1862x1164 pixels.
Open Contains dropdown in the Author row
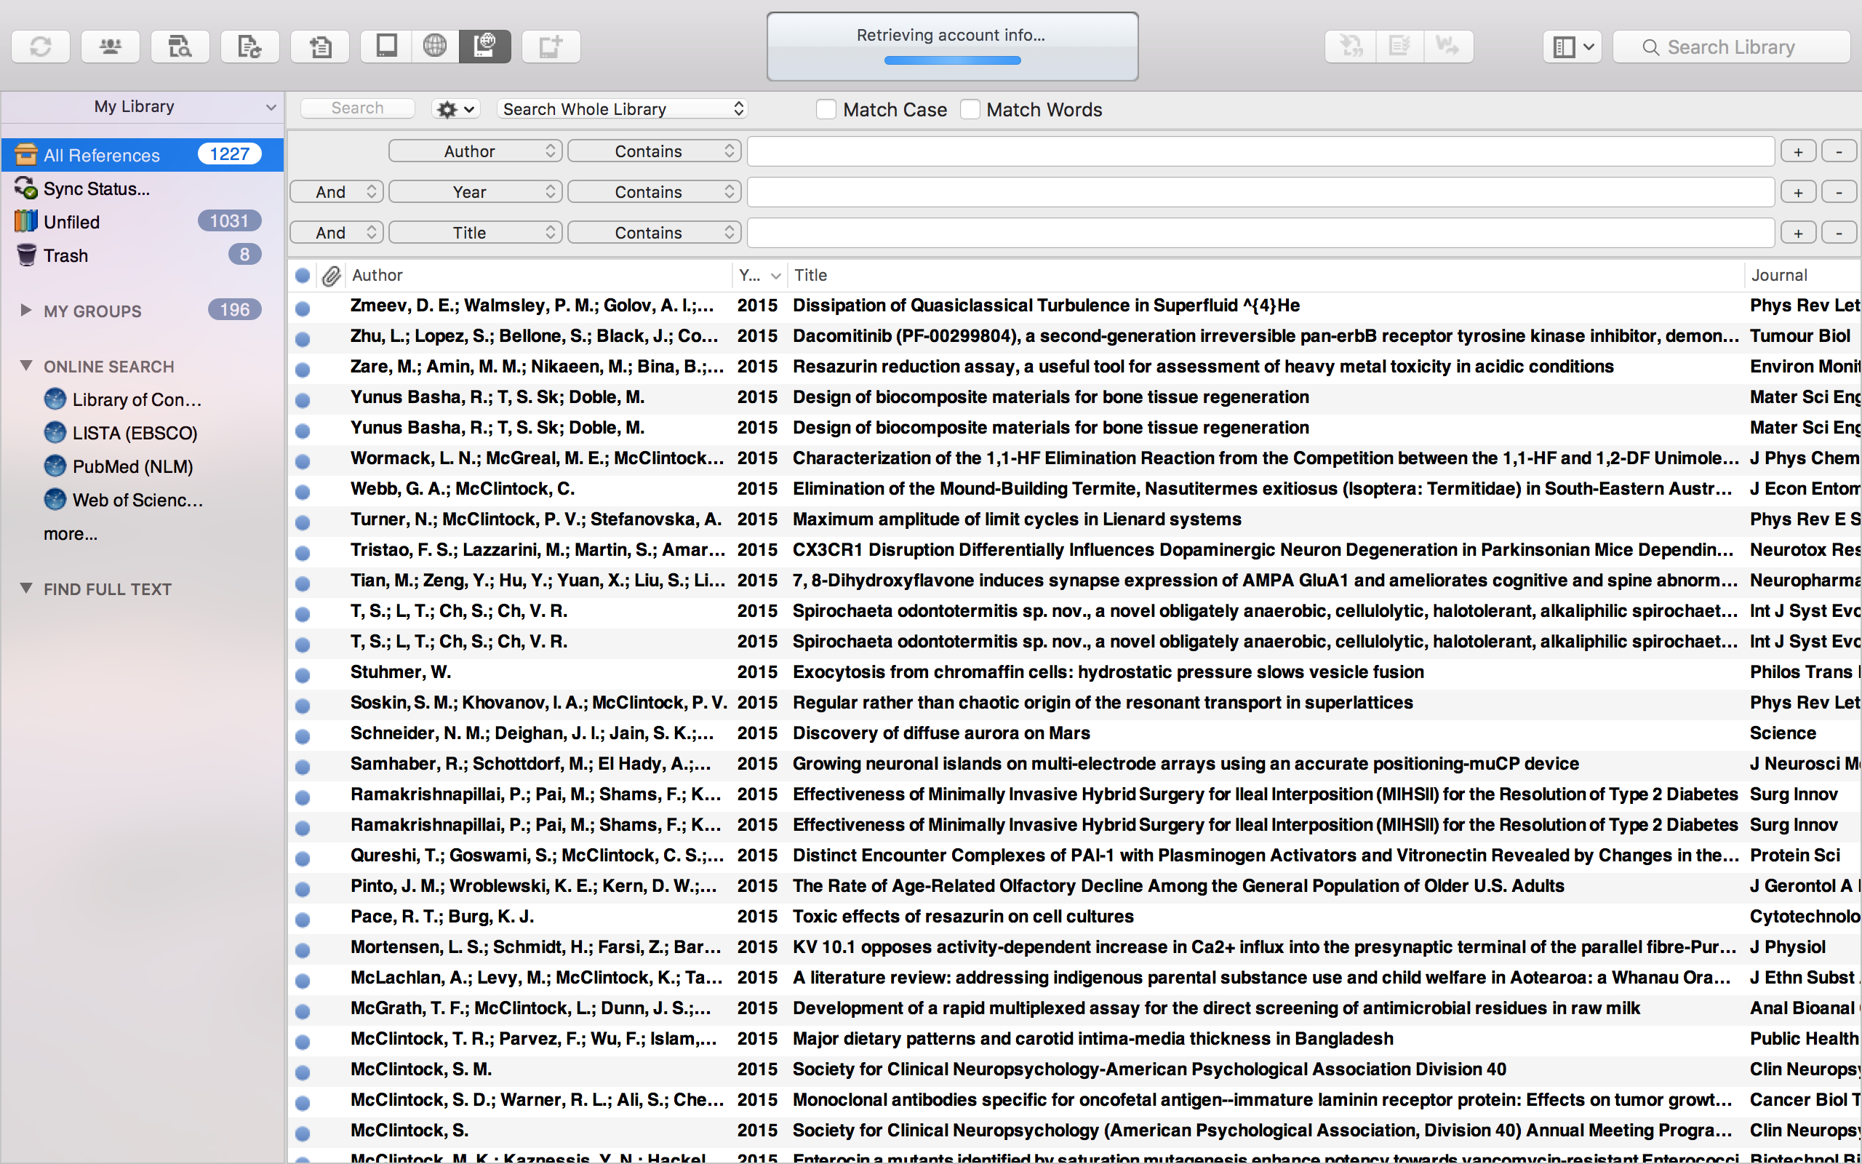654,151
